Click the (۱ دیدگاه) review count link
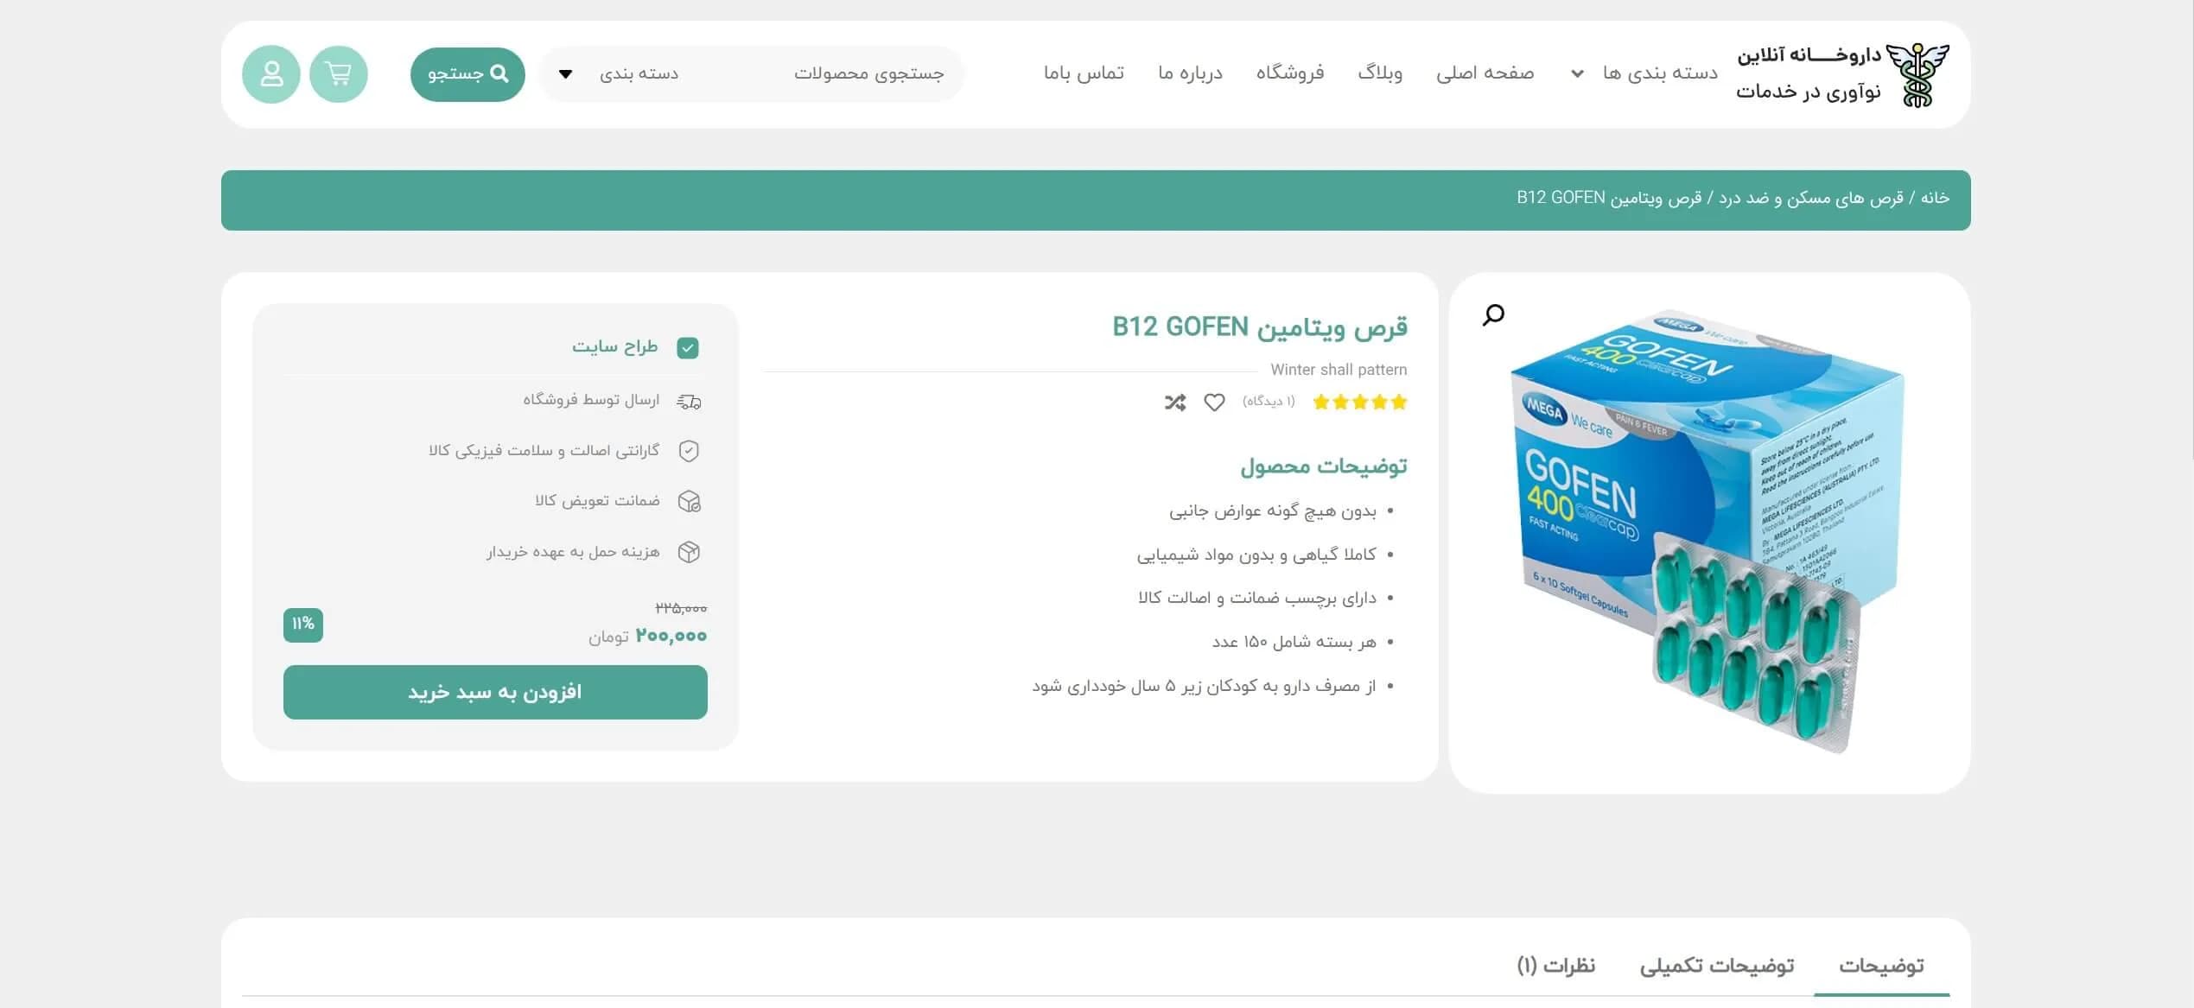 point(1269,402)
